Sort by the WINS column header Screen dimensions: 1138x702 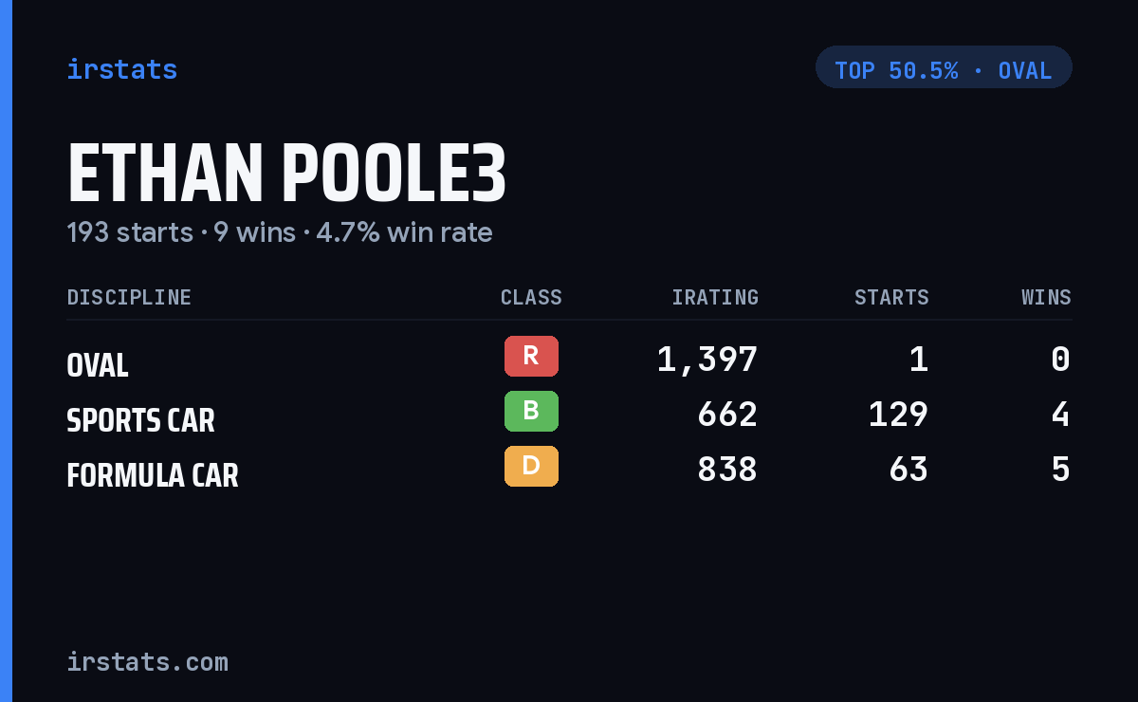(x=1046, y=297)
